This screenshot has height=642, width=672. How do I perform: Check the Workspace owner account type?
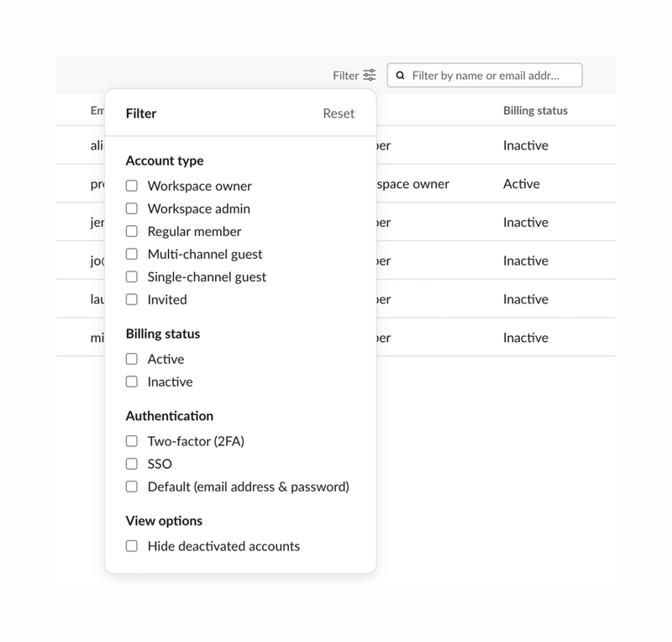point(131,186)
